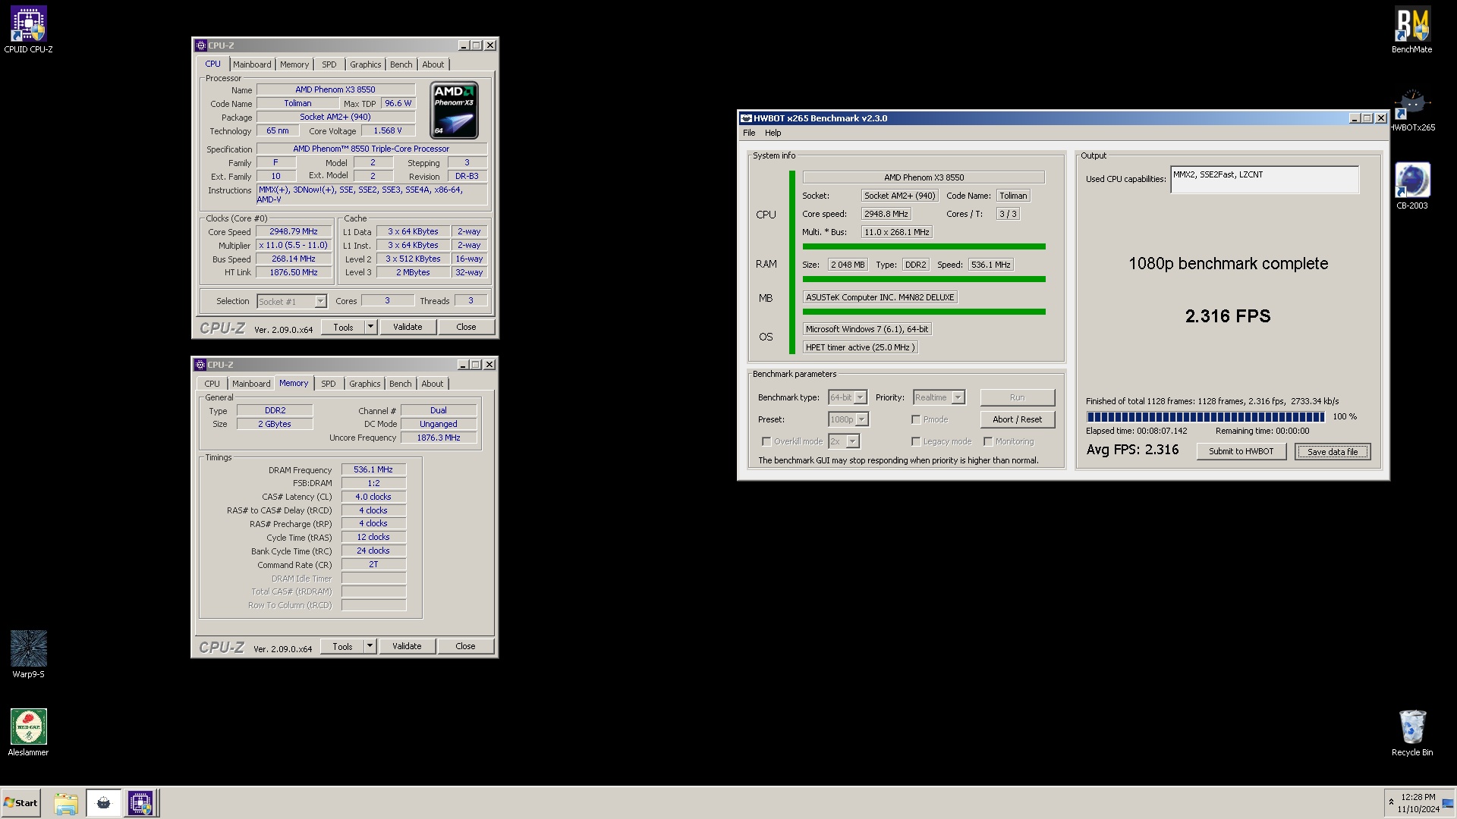Image resolution: width=1457 pixels, height=819 pixels.
Task: Open the File menu in HWBOT x265
Action: point(749,133)
